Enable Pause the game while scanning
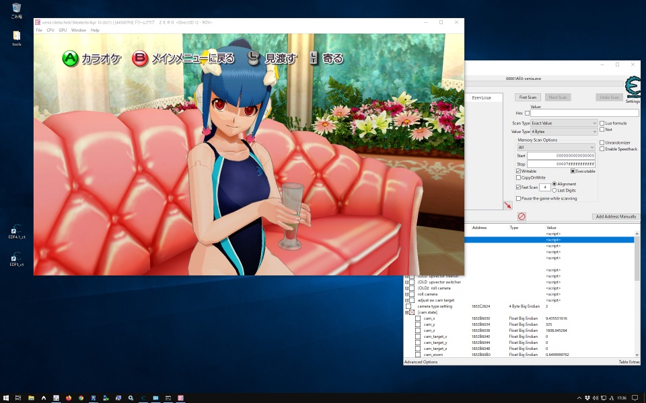The width and height of the screenshot is (646, 403). click(x=518, y=199)
